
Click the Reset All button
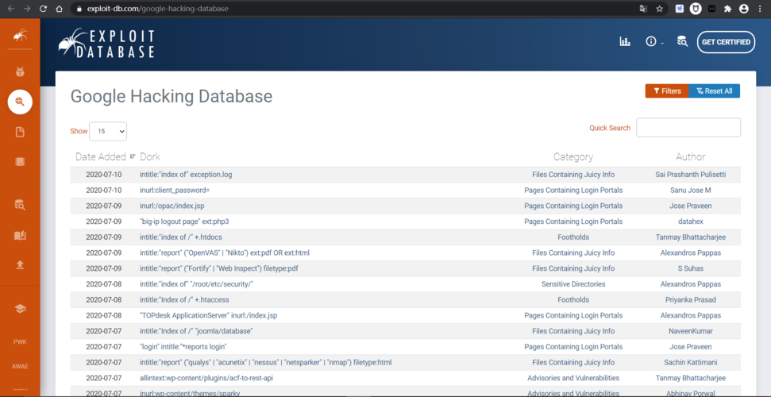coord(715,91)
